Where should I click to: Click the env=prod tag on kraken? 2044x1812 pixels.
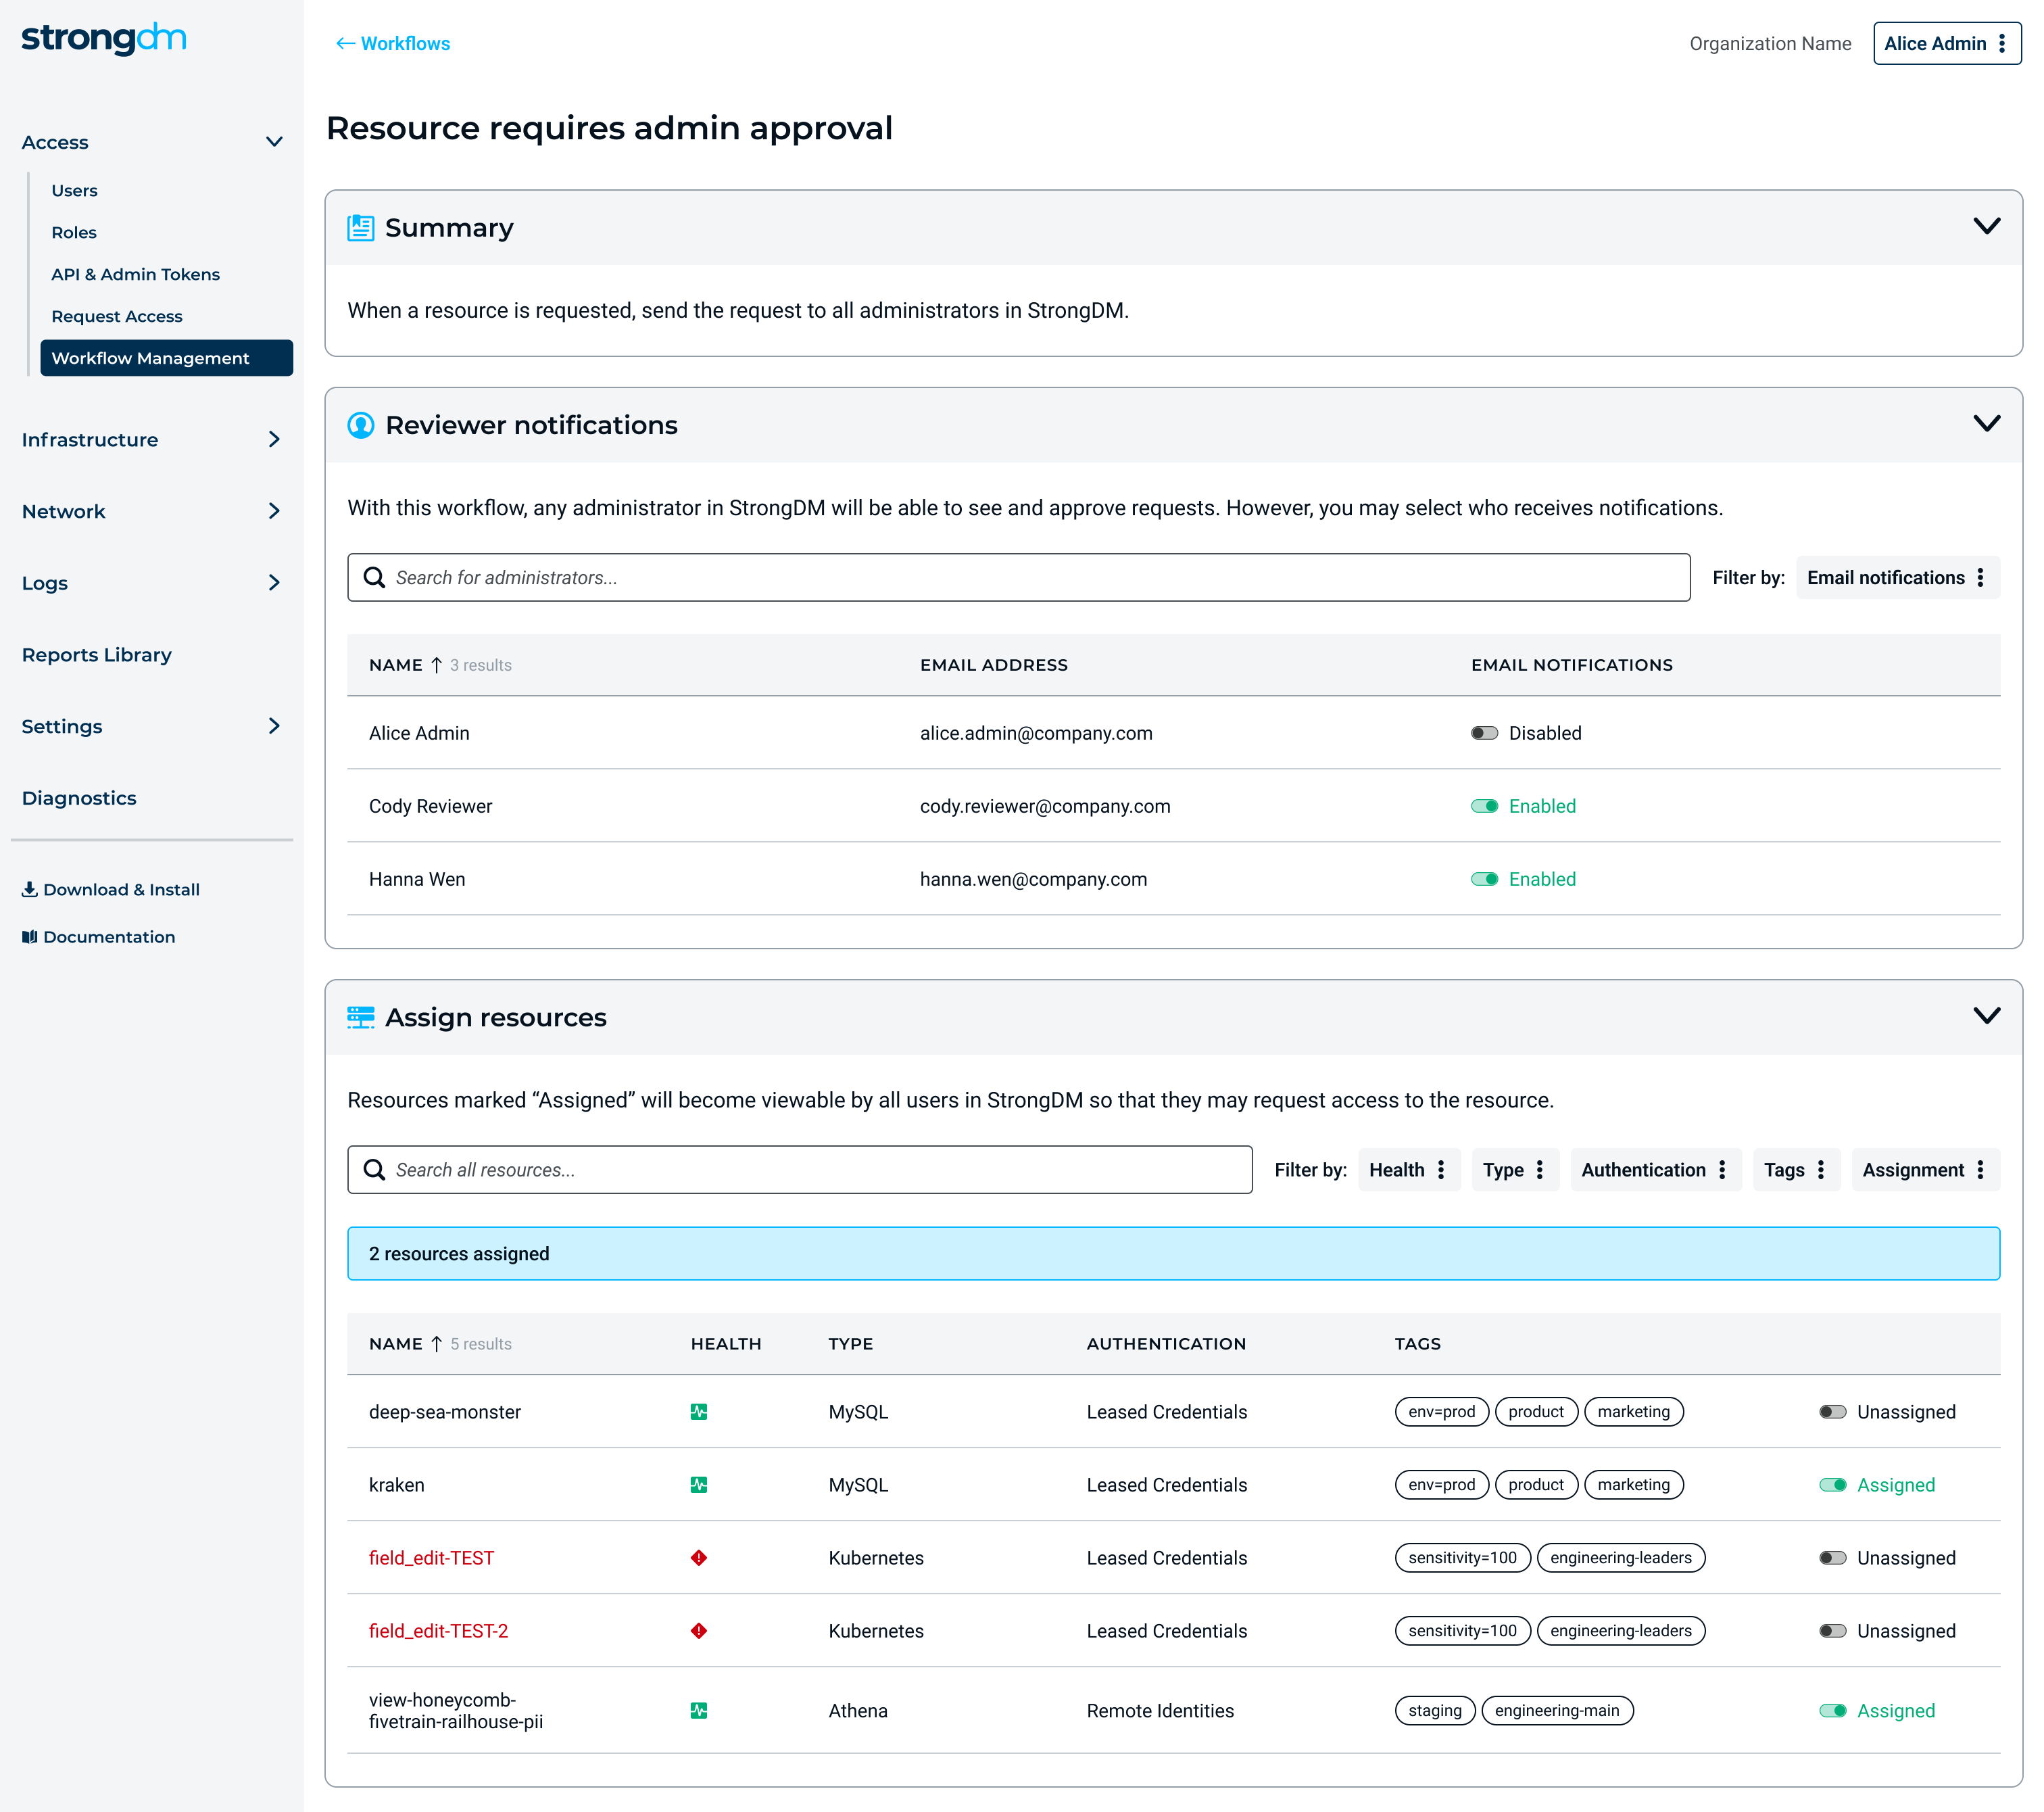1441,1485
